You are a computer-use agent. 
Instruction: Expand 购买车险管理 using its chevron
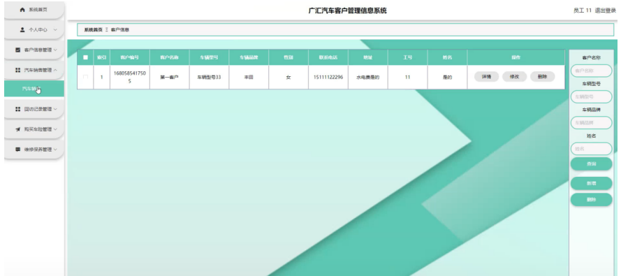(x=55, y=129)
